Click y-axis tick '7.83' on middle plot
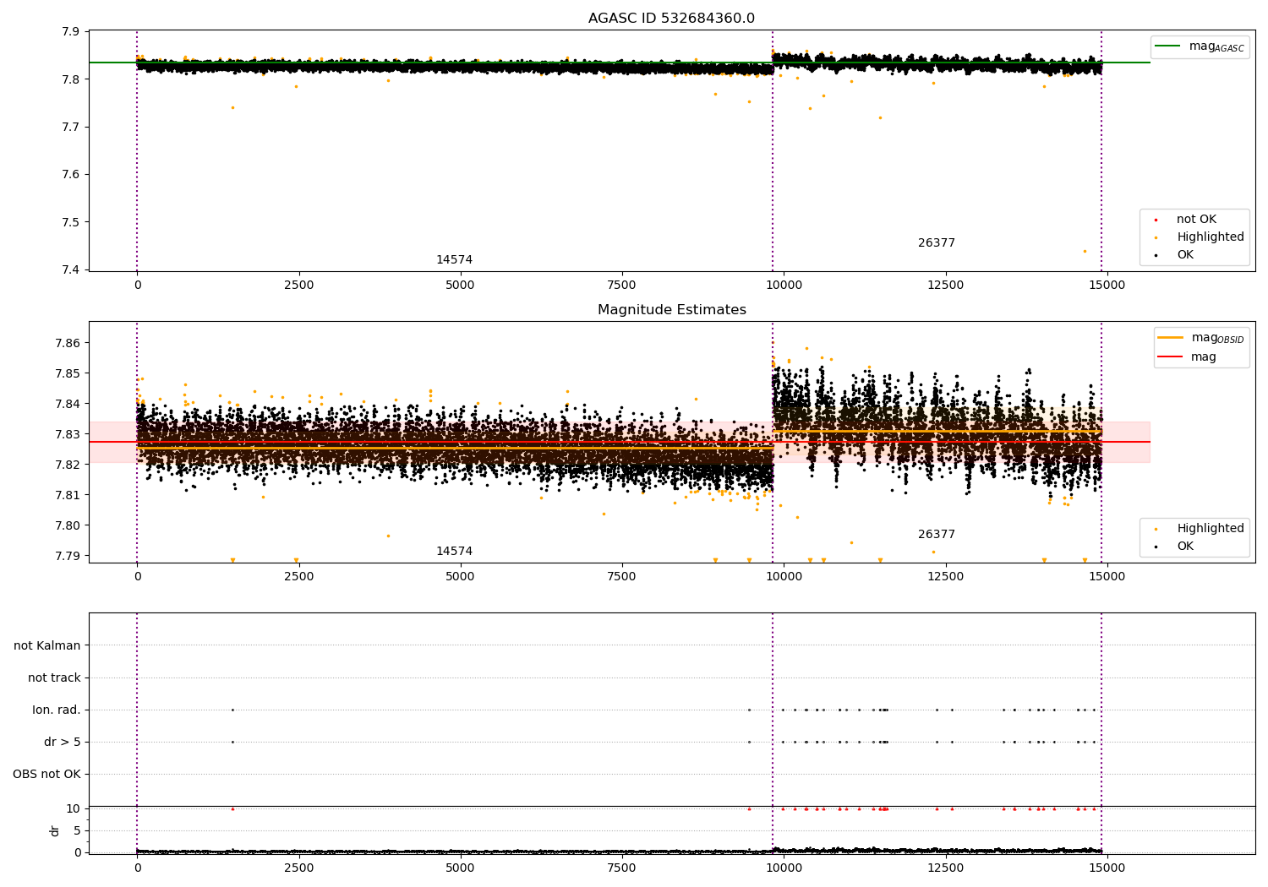 coord(68,434)
